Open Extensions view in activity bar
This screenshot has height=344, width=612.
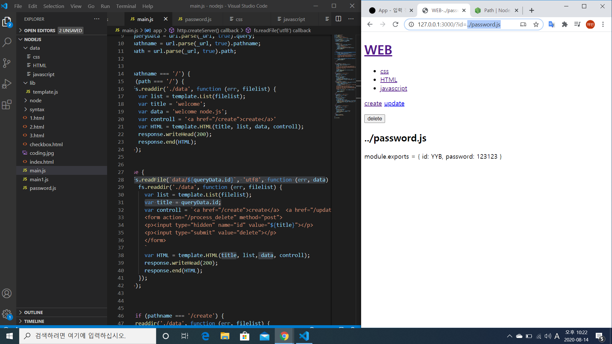(x=7, y=104)
